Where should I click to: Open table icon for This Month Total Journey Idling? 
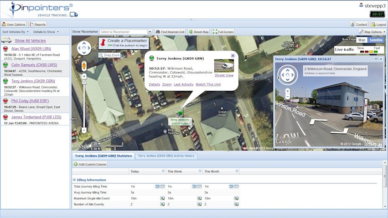point(231,187)
